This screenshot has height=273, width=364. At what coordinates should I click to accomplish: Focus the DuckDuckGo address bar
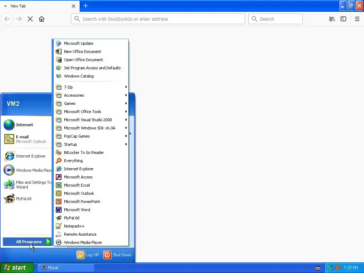coord(158,19)
